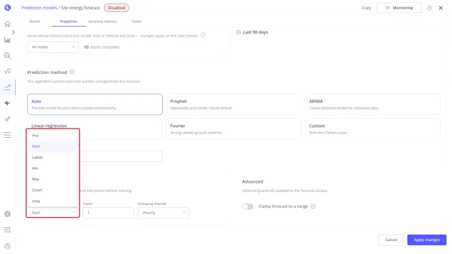Toggle Clamp forecast to a range
The width and height of the screenshot is (452, 254).
pos(247,207)
